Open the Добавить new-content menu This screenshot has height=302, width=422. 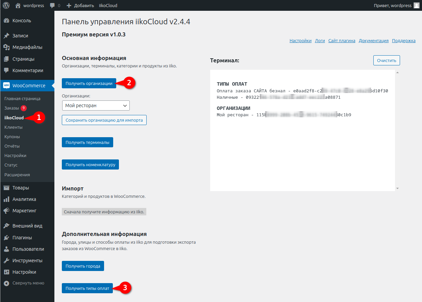80,6
